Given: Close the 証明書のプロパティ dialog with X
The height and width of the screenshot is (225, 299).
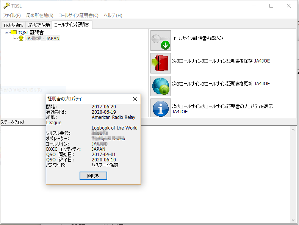Looking at the screenshot, I should click(135, 99).
